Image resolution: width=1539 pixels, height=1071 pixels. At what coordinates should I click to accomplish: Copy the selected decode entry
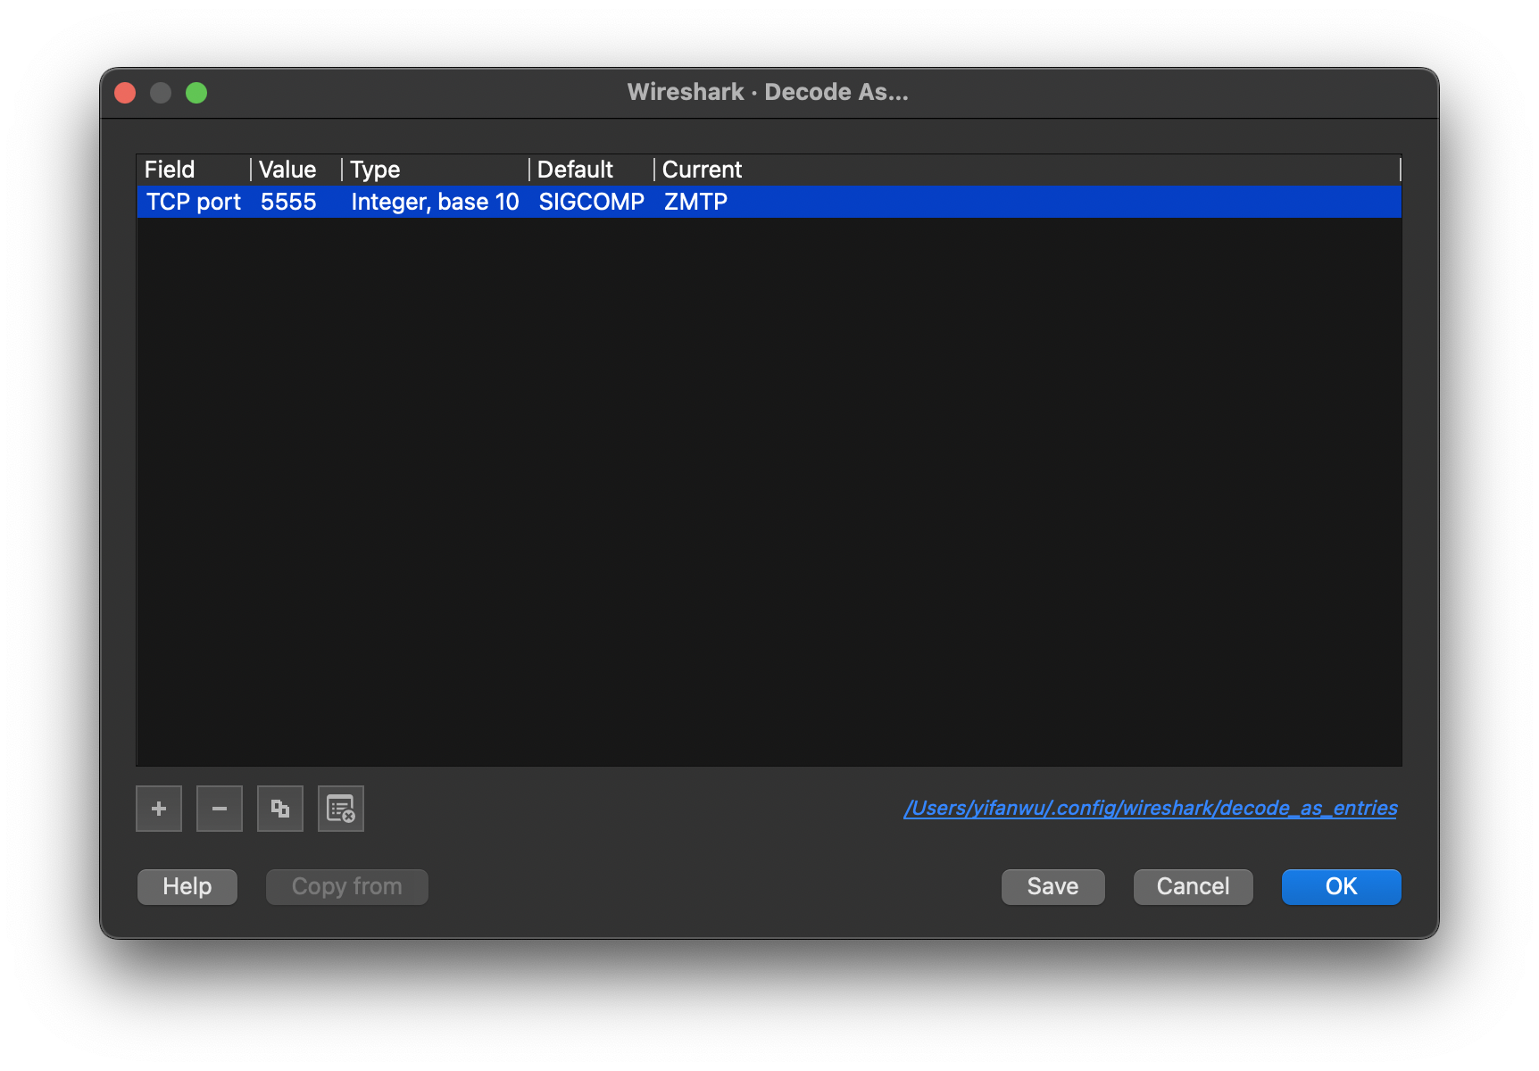(x=280, y=809)
